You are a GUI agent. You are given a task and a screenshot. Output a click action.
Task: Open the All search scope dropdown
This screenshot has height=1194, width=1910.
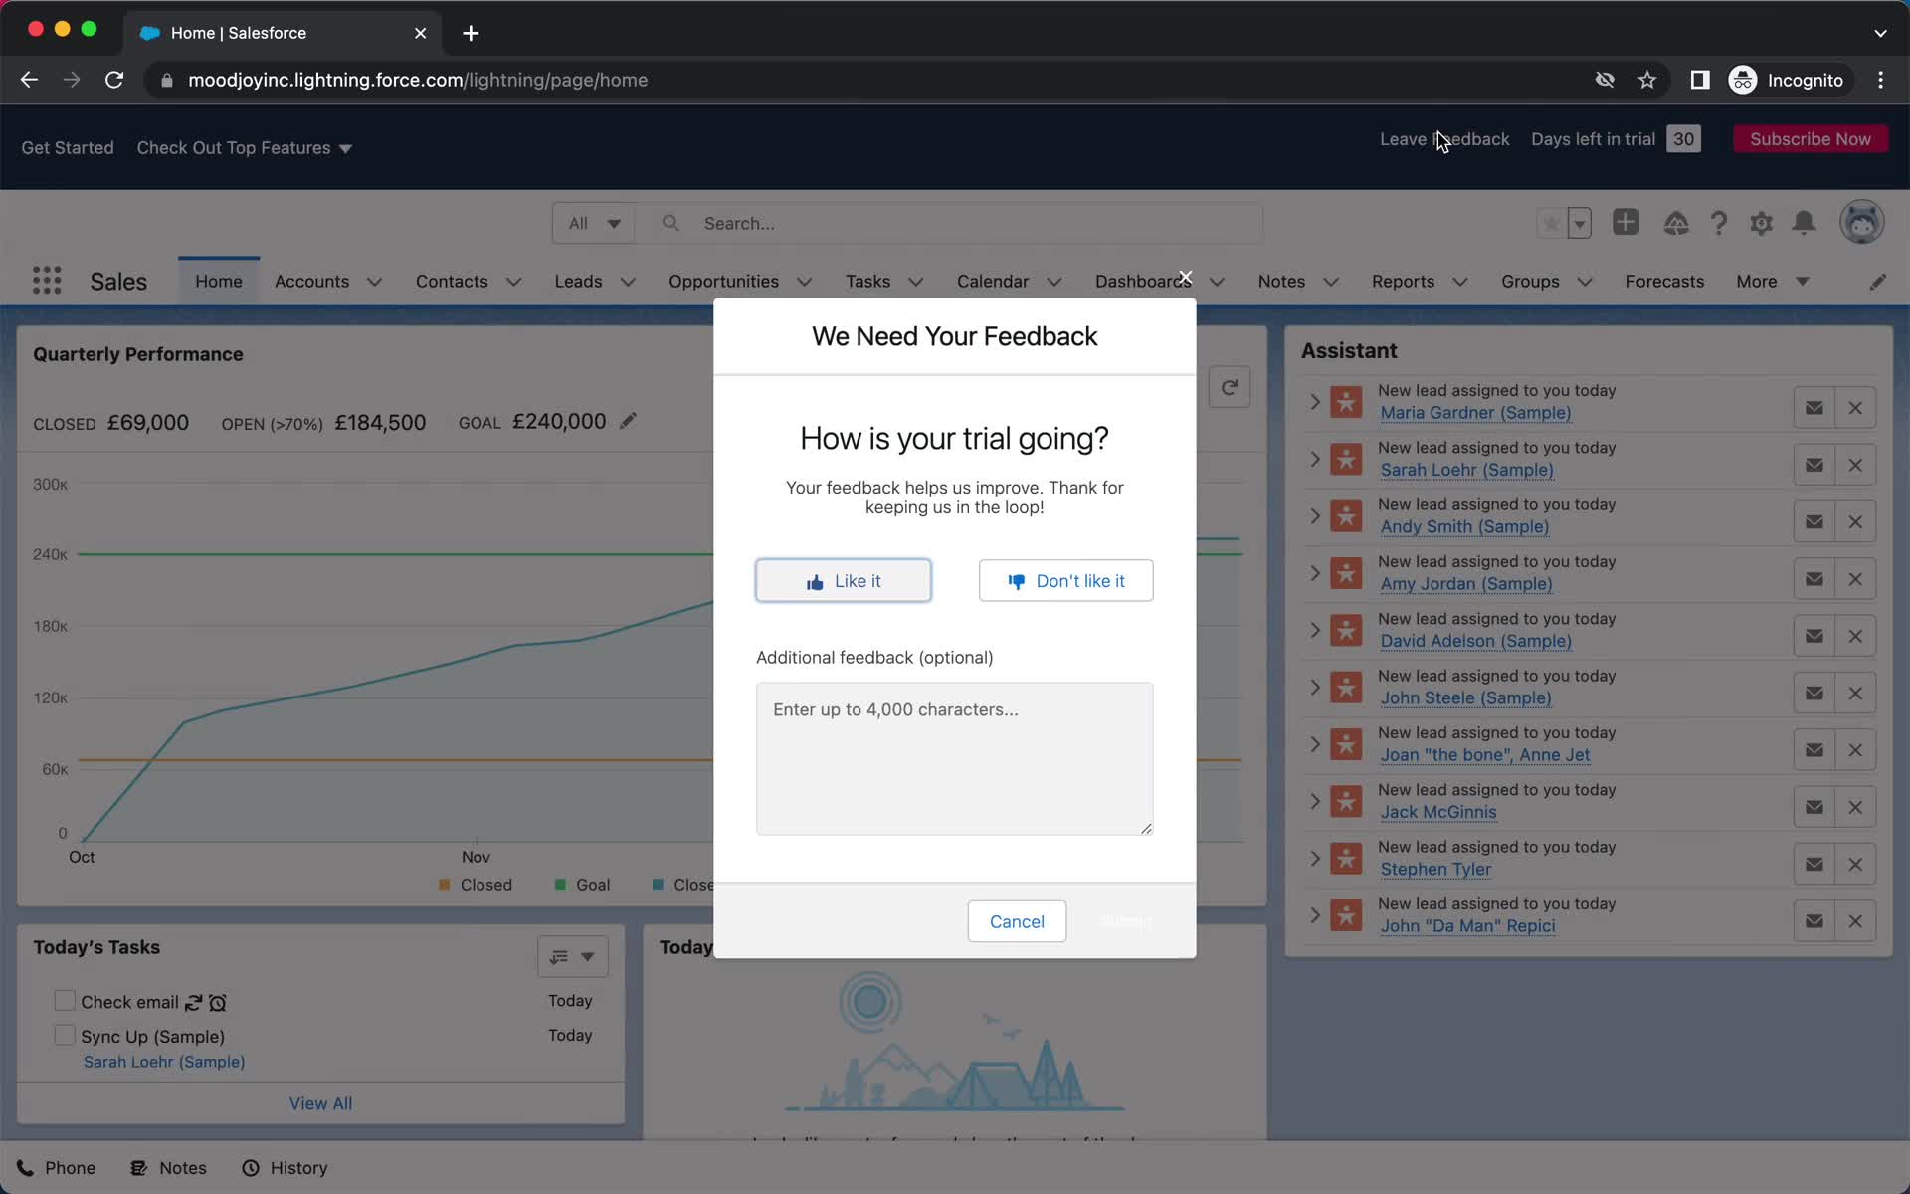point(594,223)
